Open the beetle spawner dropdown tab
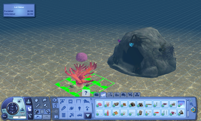This screenshot has width=201, height=121. click(x=117, y=95)
